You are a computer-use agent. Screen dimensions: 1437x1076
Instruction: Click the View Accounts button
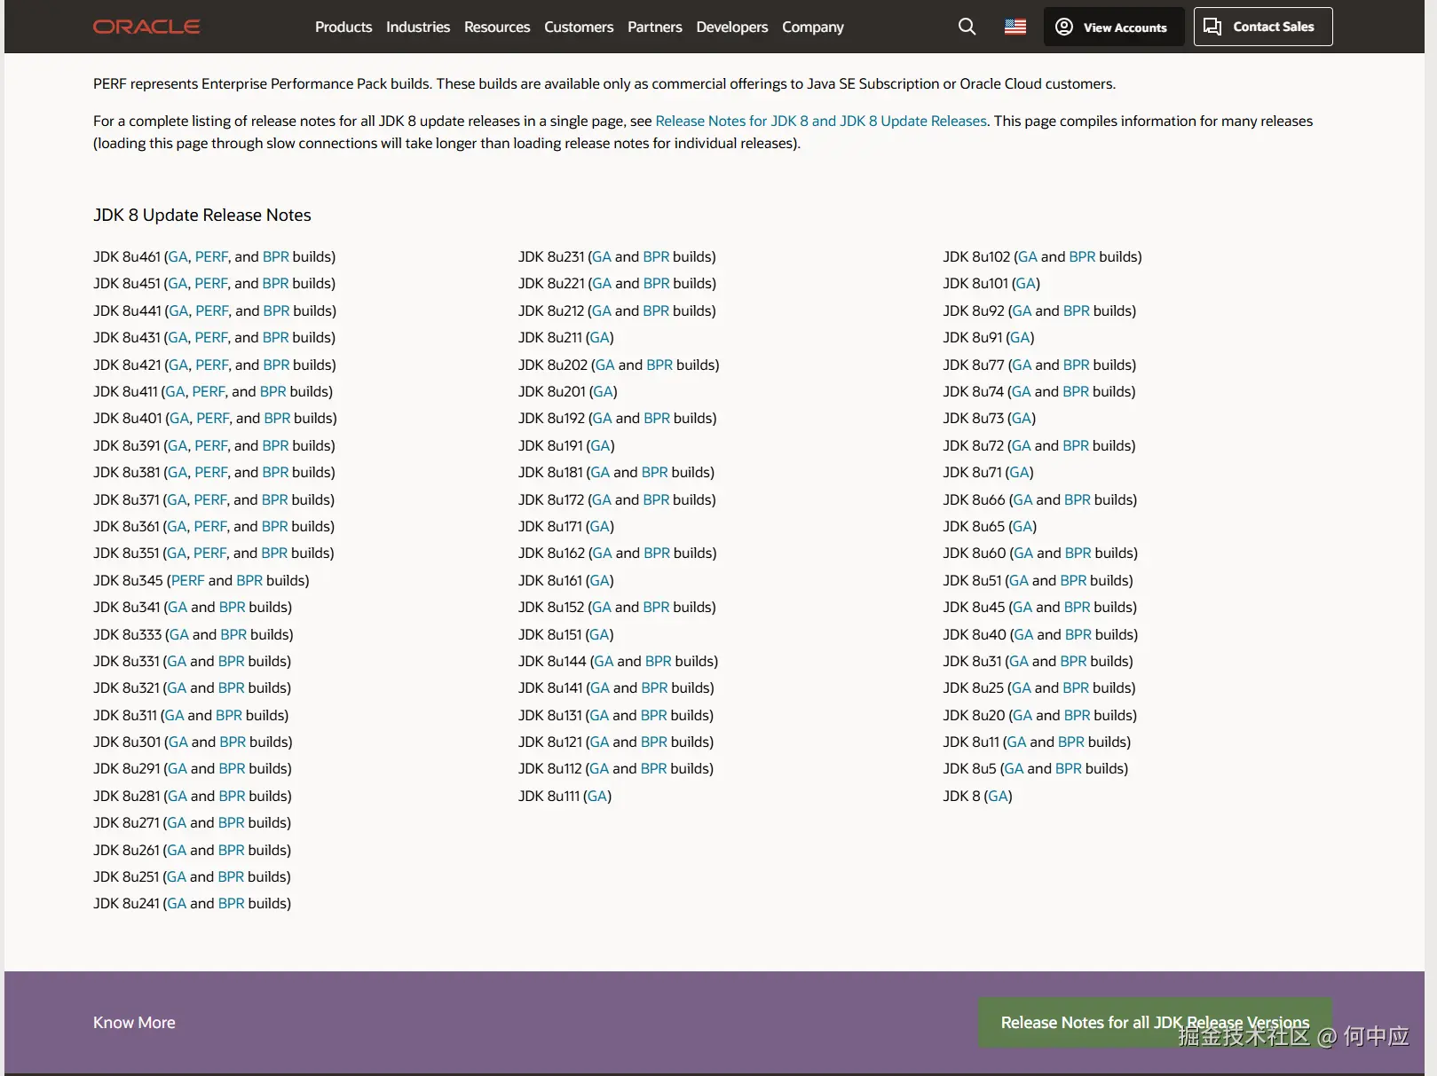pos(1114,27)
